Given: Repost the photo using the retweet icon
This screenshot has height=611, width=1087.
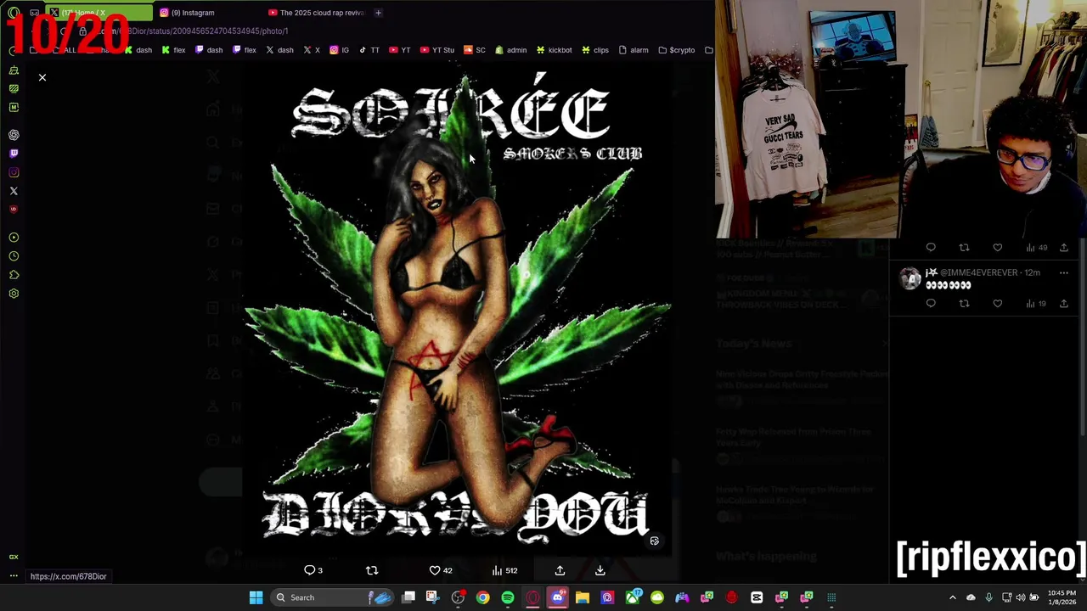Looking at the screenshot, I should (371, 570).
